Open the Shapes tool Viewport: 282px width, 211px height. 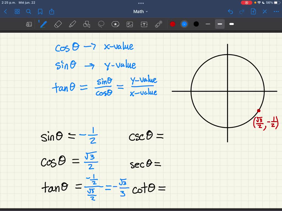click(86, 24)
